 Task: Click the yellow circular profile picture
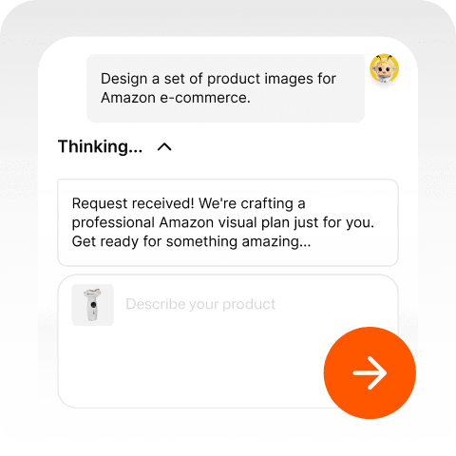click(x=384, y=68)
